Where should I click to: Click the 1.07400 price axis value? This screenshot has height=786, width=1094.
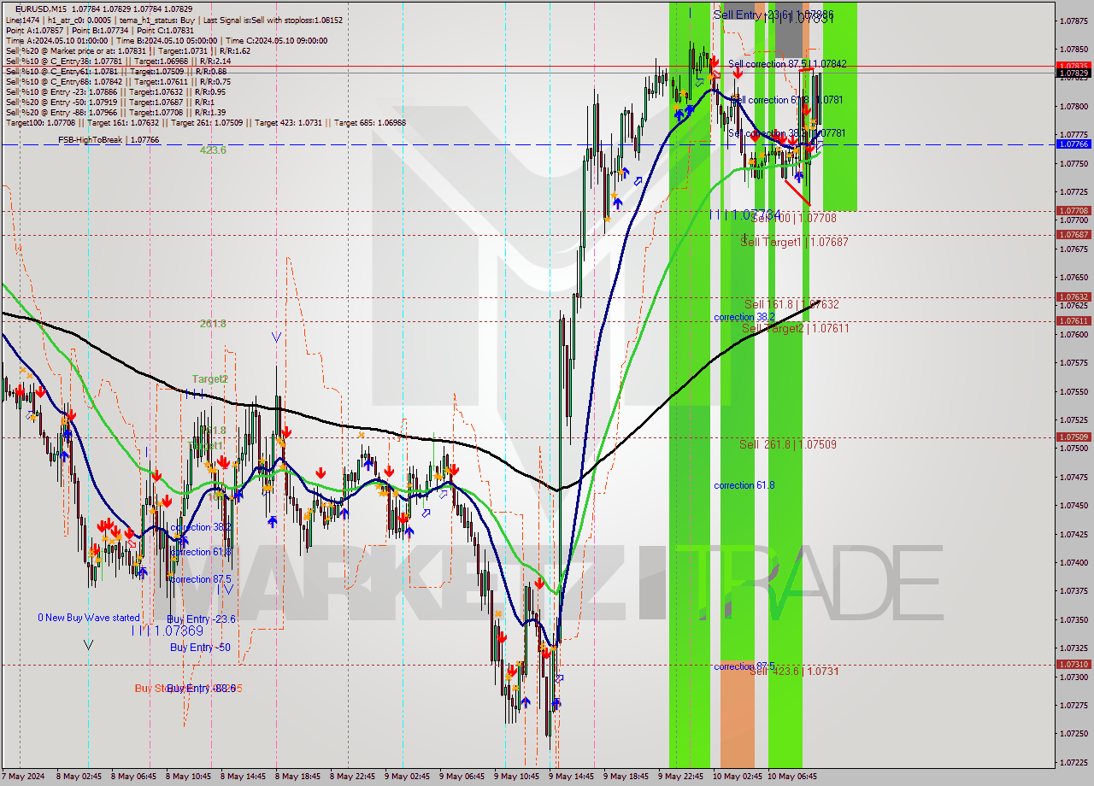1073,562
